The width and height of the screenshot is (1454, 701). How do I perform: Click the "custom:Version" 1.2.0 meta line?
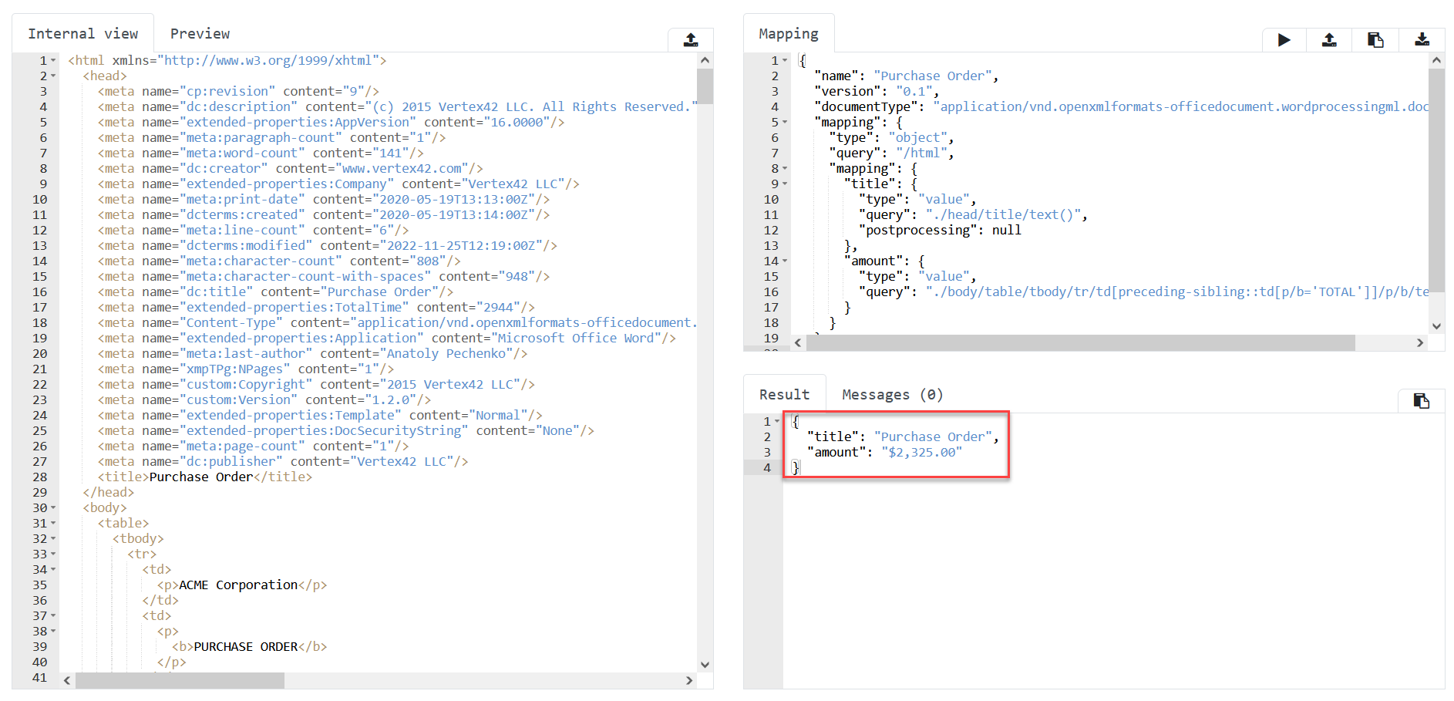(x=264, y=399)
